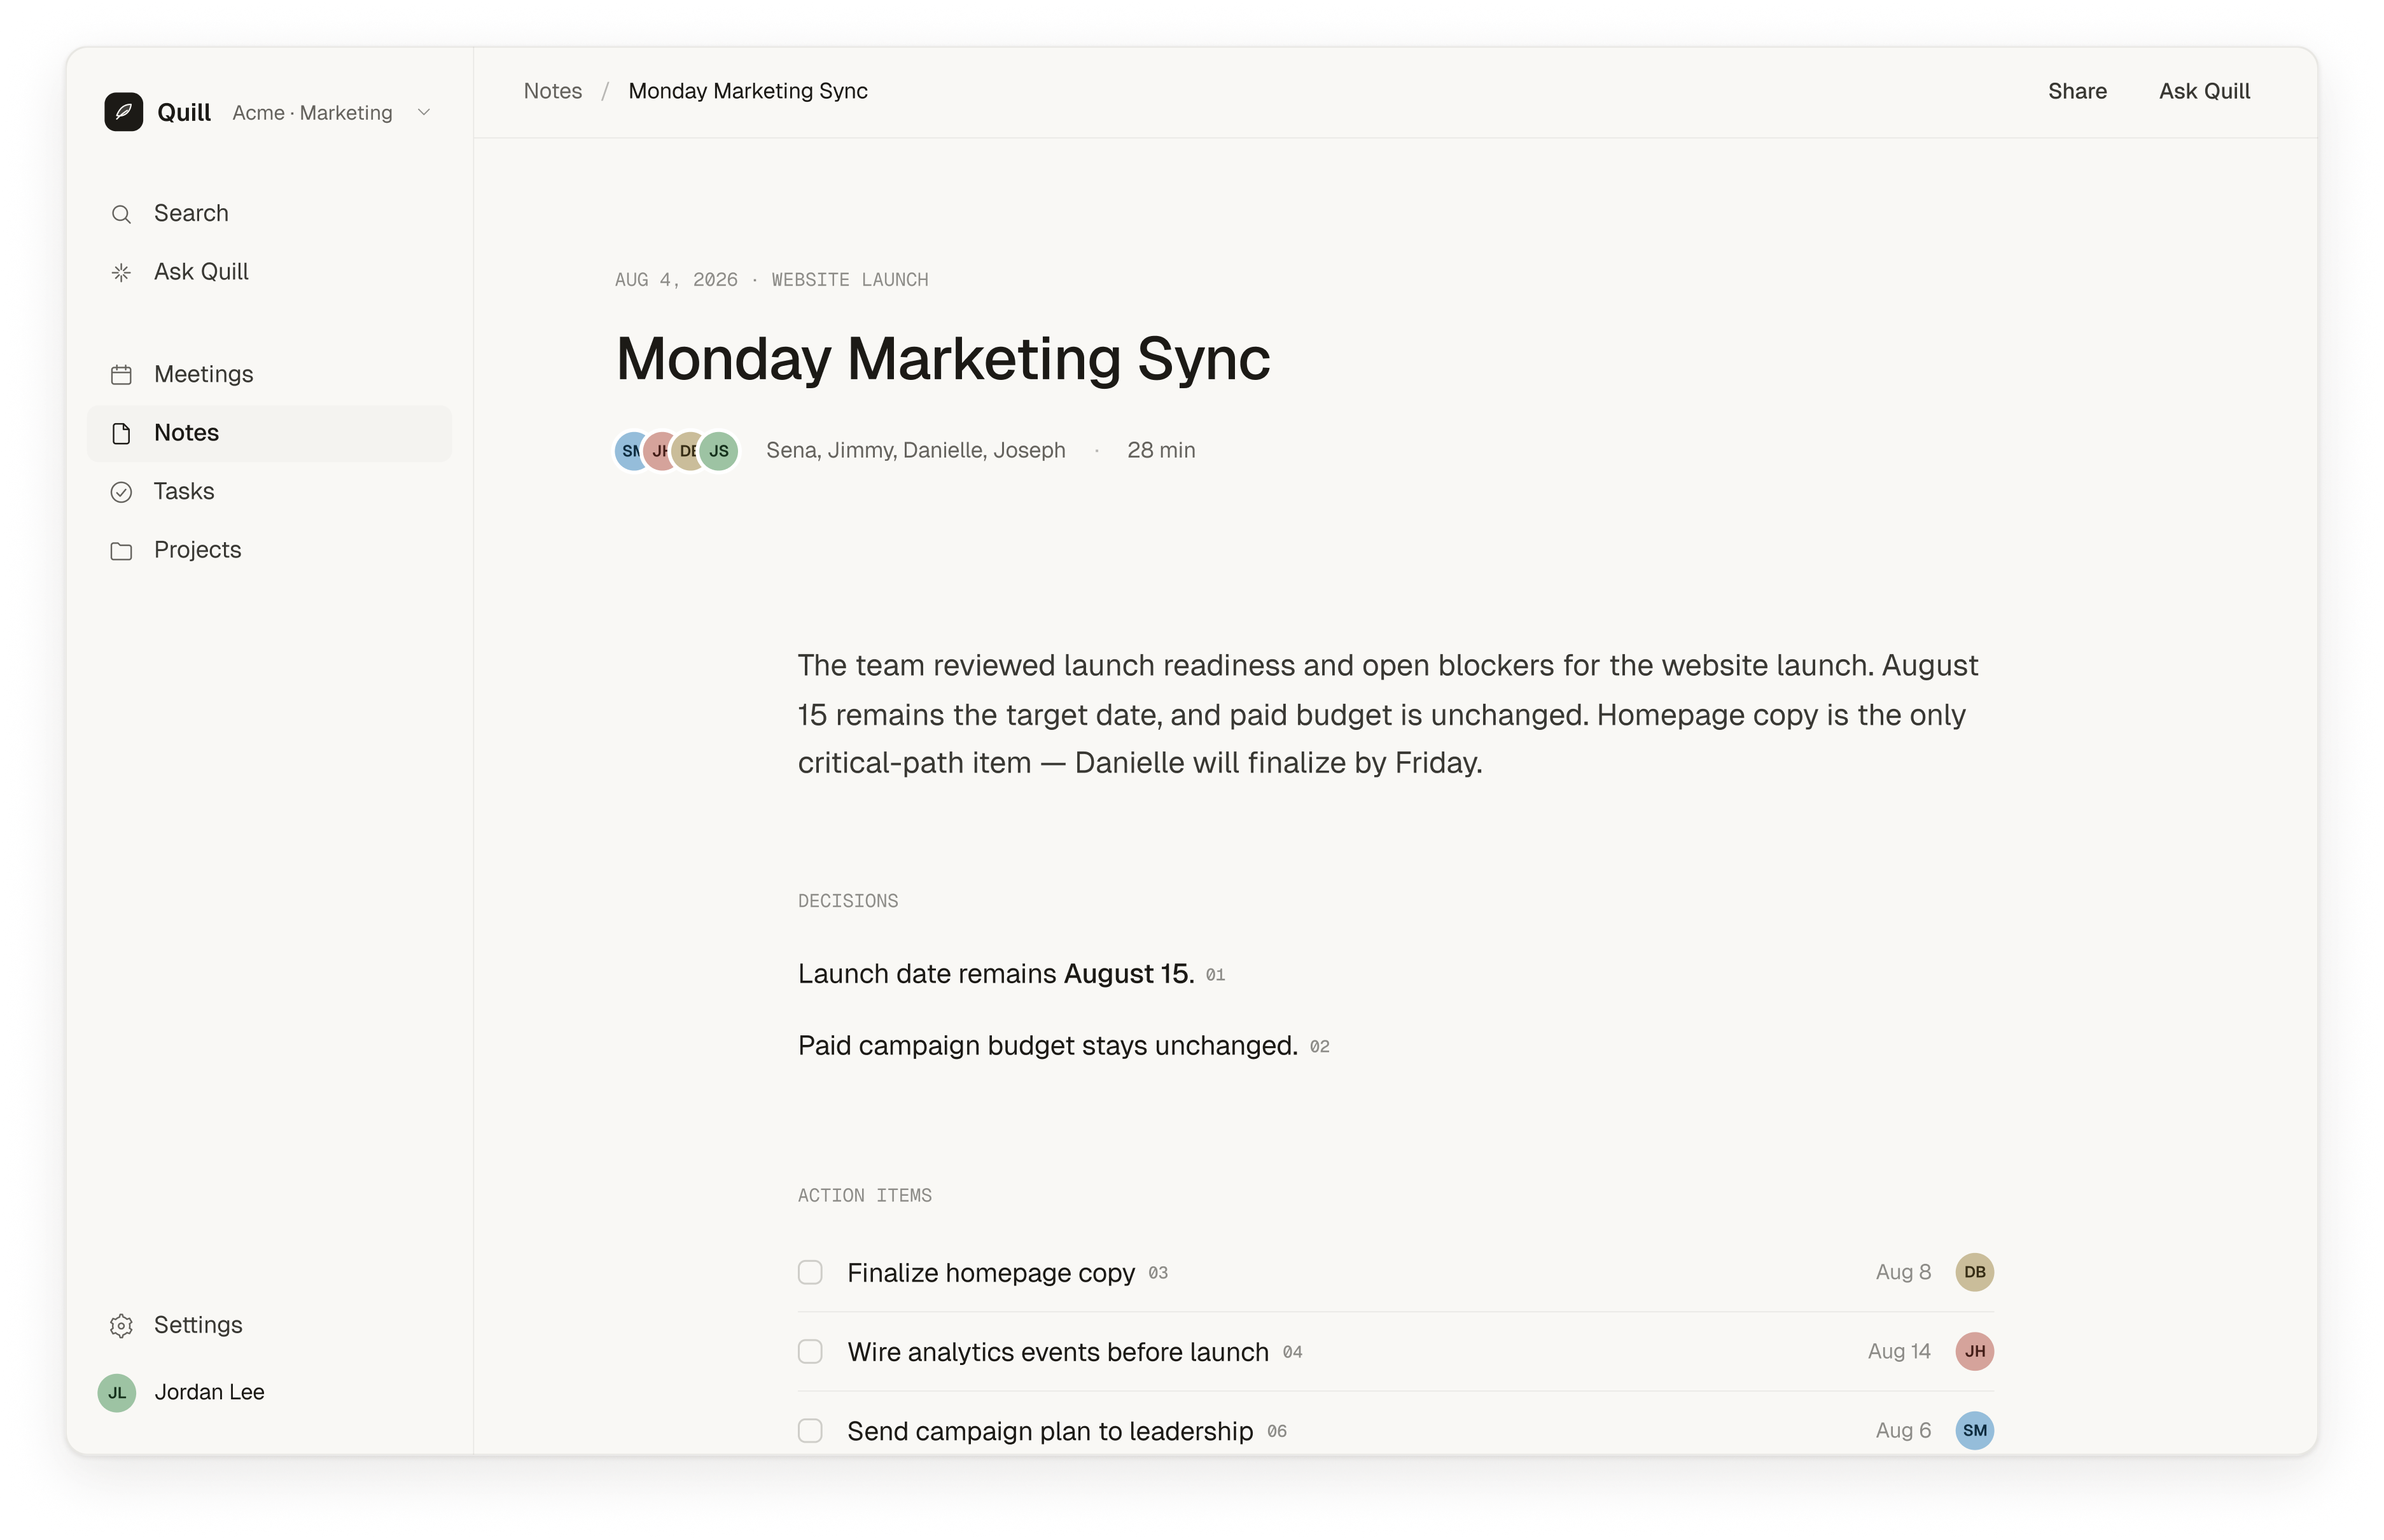Click the Monday Marketing Sync breadcrumb
This screenshot has height=1540, width=2384.
(x=748, y=91)
